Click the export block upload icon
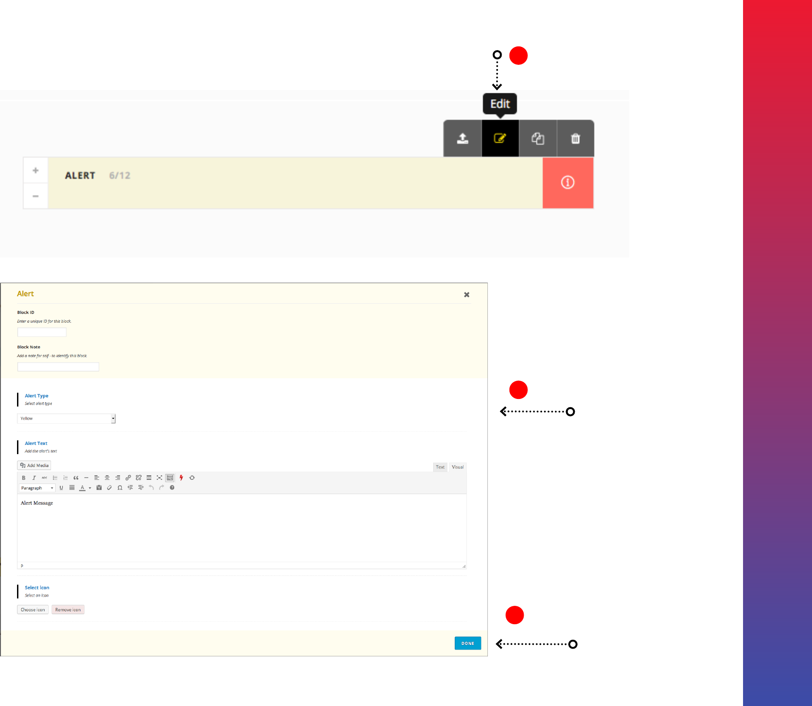 pyautogui.click(x=463, y=138)
